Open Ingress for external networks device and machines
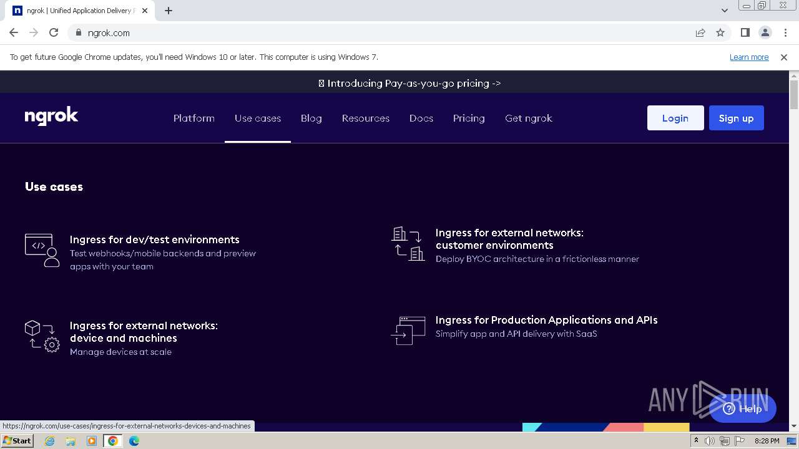The height and width of the screenshot is (449, 799). [x=144, y=332]
